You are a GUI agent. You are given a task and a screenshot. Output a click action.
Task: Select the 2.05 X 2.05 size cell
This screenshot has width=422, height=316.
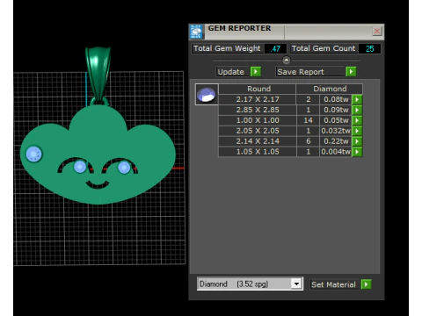tap(258, 131)
